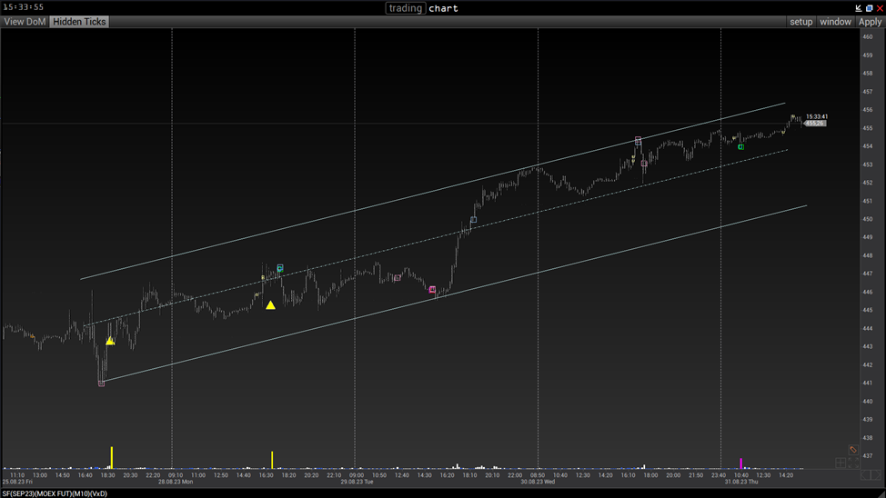Click the 450 price axis label
886x498 pixels.
[x=868, y=219]
